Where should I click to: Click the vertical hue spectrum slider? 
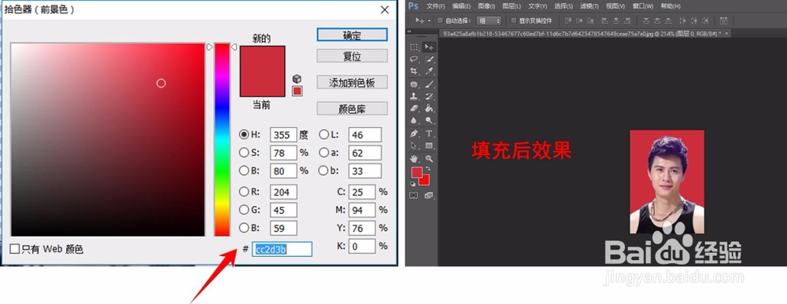click(x=222, y=139)
